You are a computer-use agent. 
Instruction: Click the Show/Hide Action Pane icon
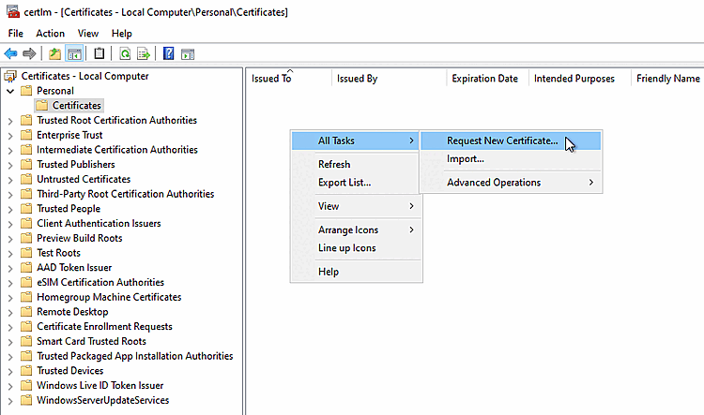click(188, 54)
